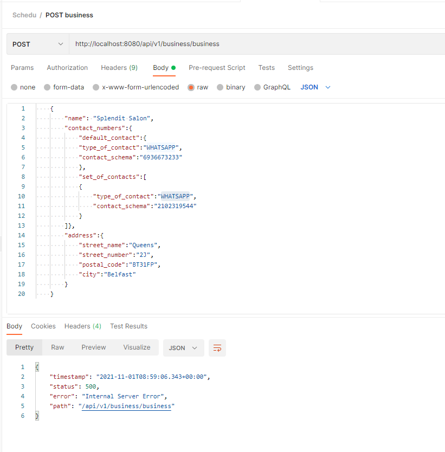The image size is (445, 452).
Task: Select the raw body radio button
Action: 191,87
